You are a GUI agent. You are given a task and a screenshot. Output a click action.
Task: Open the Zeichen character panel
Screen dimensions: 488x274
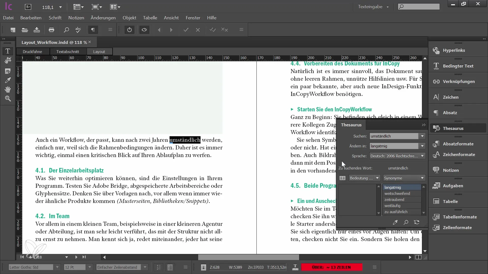coord(451,97)
